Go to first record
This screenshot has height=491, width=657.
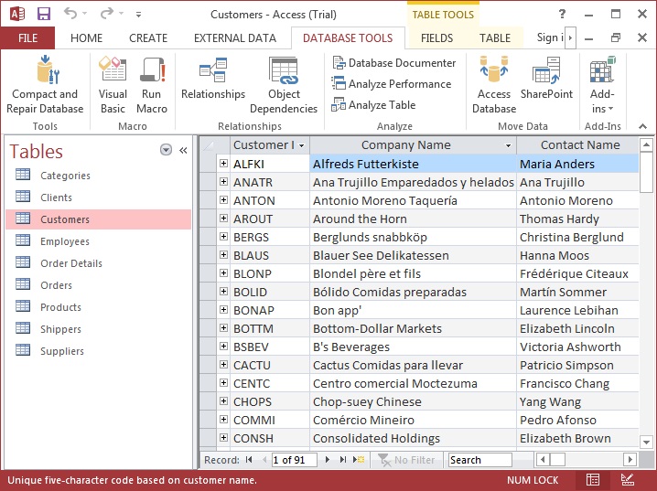[x=249, y=460]
